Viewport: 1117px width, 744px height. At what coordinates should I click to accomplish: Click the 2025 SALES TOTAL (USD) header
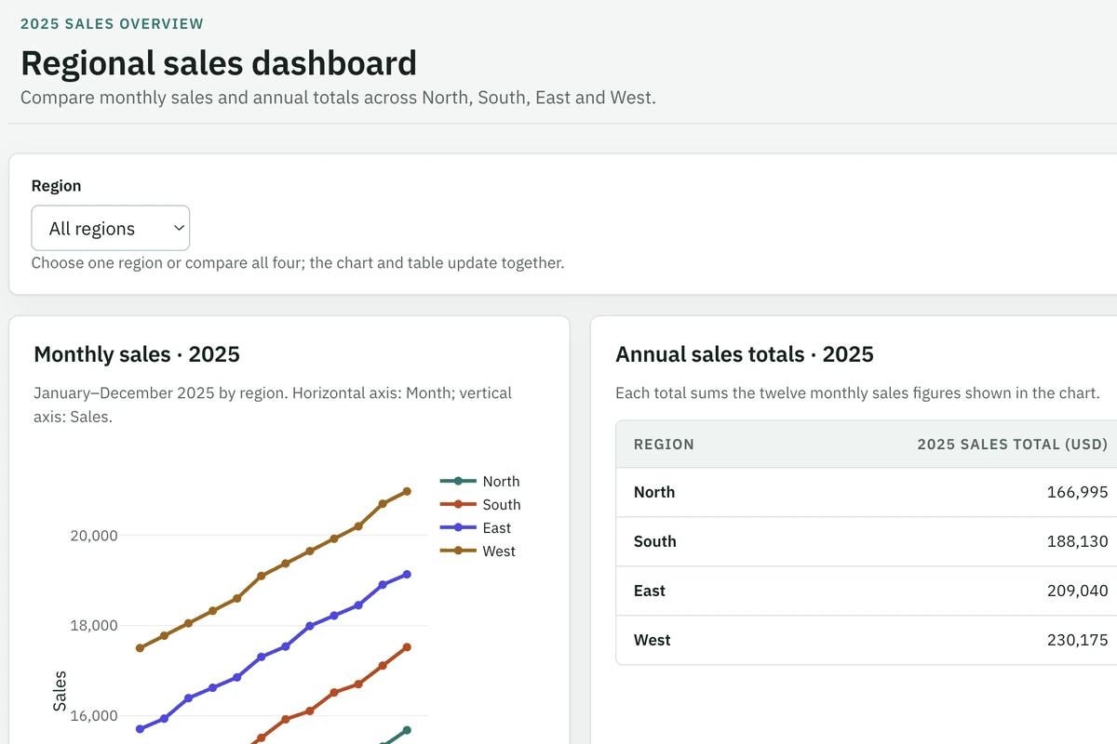[x=1013, y=445]
